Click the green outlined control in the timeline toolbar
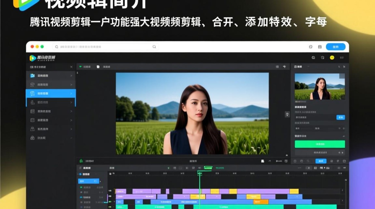 [208, 168]
